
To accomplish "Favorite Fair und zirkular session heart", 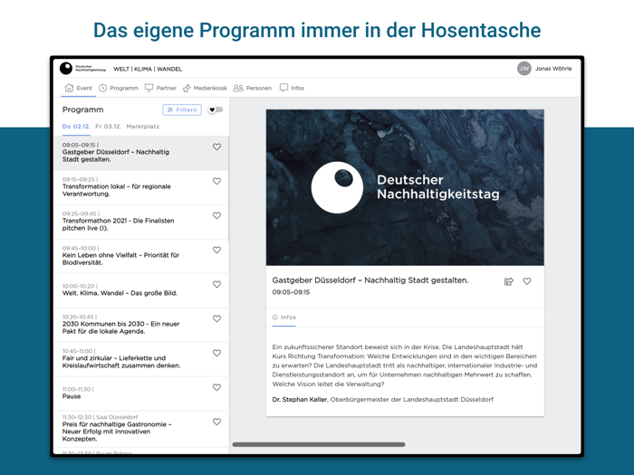I will click(216, 353).
